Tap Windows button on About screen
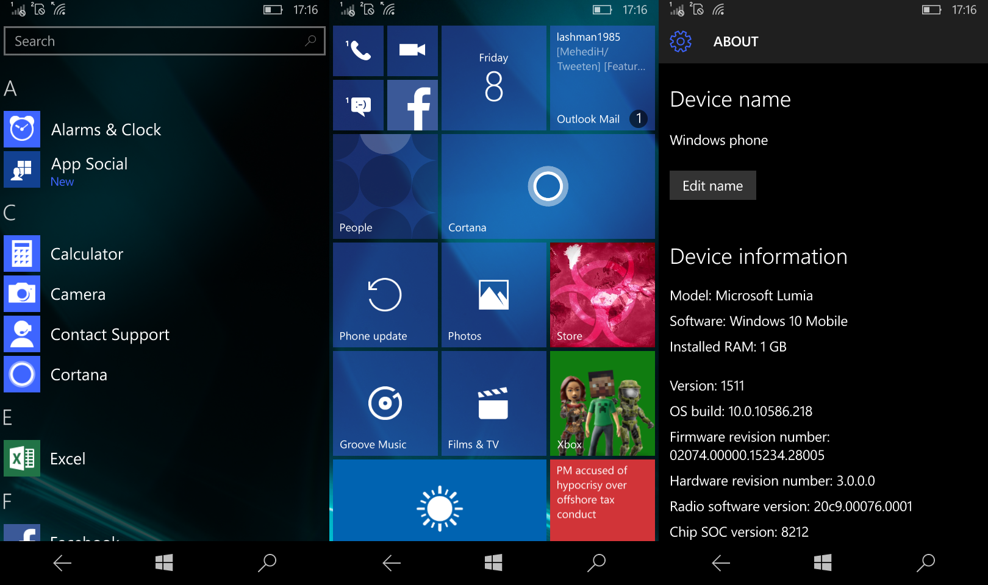This screenshot has height=585, width=988. [x=823, y=563]
